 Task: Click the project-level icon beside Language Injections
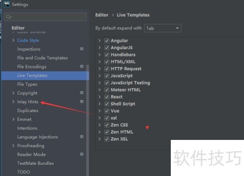tap(82, 137)
